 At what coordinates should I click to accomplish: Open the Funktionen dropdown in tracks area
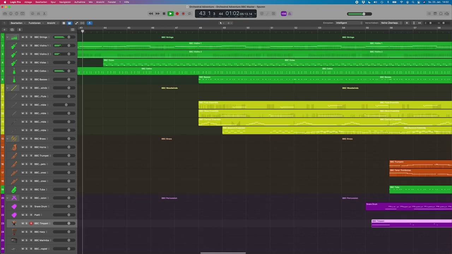coord(36,23)
